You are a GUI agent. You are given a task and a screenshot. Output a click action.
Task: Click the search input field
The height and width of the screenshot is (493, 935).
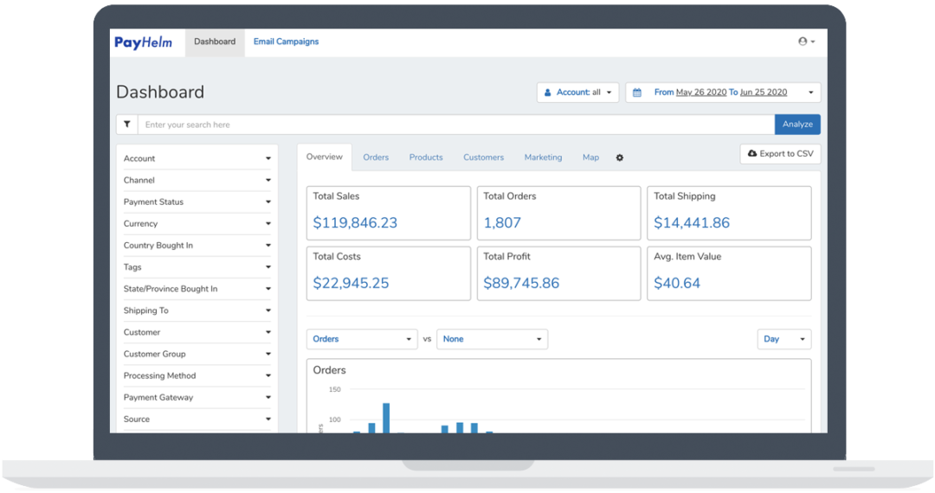[456, 125]
